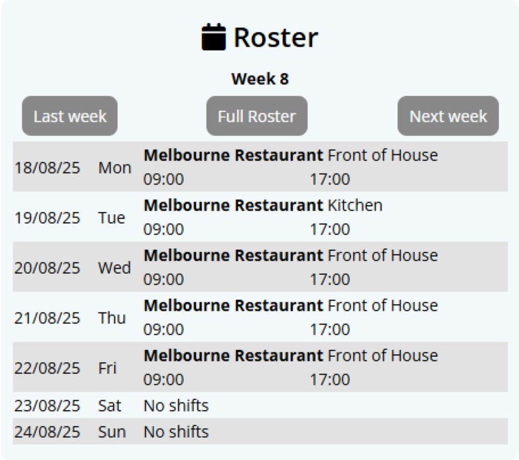Click the Roster title text
This screenshot has height=460, width=519.
click(x=275, y=38)
